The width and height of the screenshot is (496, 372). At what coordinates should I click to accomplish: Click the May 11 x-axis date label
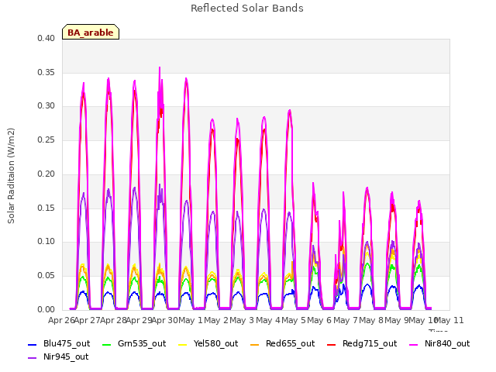(x=449, y=320)
